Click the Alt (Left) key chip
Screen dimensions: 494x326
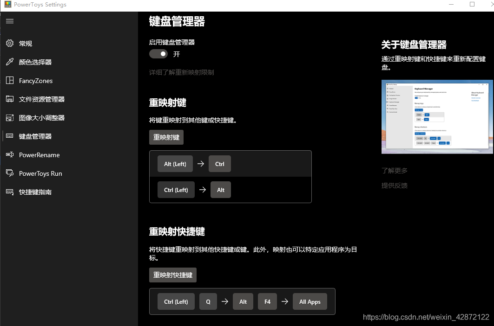pyautogui.click(x=175, y=164)
